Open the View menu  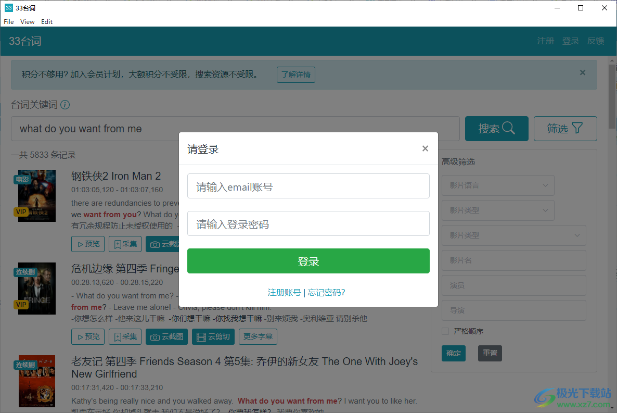pos(27,22)
